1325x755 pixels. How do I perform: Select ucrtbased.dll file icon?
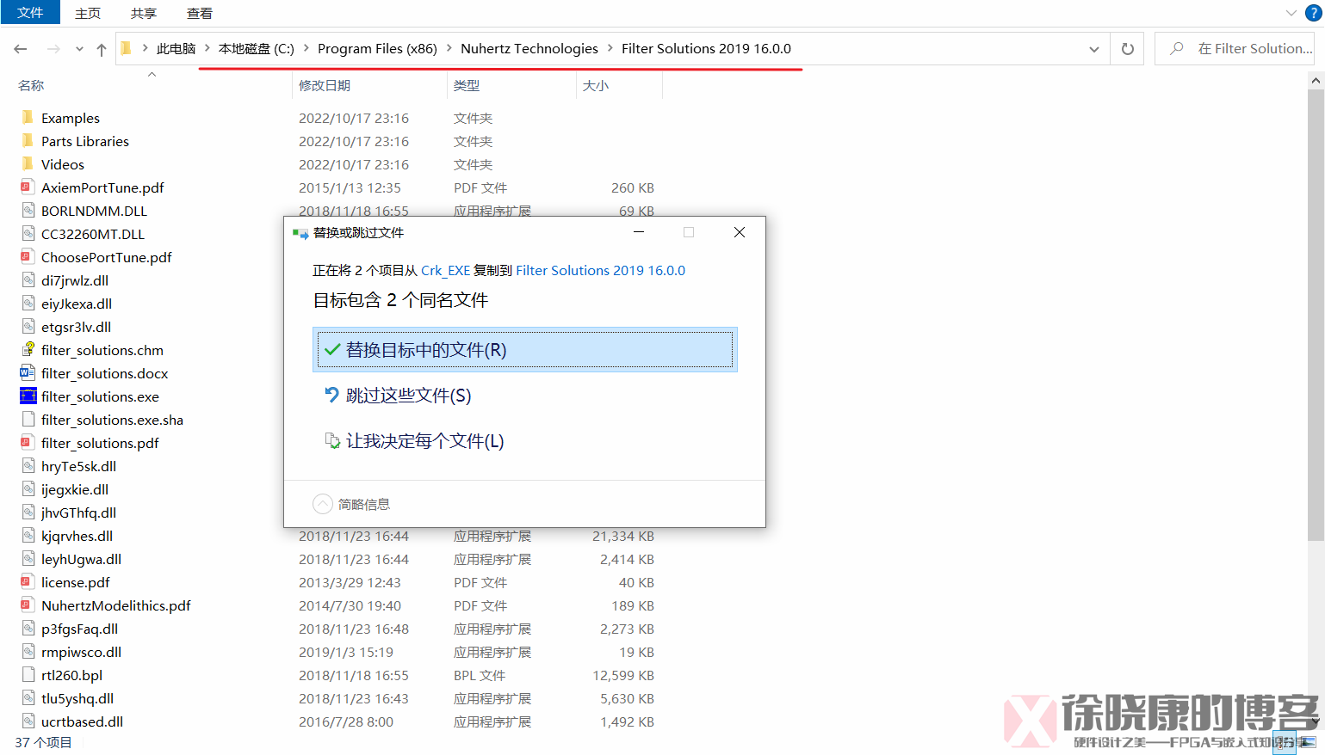pyautogui.click(x=28, y=721)
